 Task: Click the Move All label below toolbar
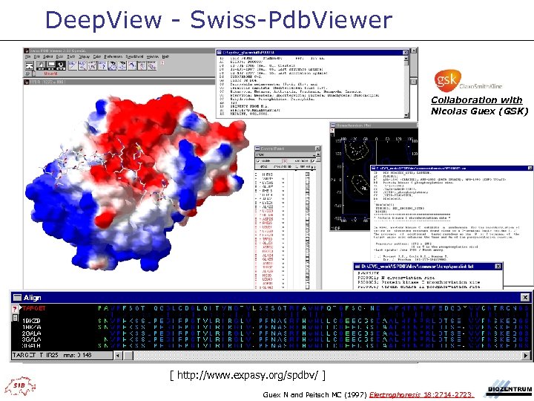click(51, 74)
